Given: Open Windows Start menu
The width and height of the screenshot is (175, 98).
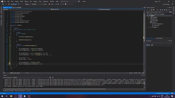Looking at the screenshot, I should point(2,96).
